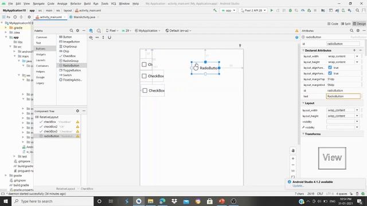Click Project panel gear options icon
This screenshot has width=367, height=206.
coord(29,17)
